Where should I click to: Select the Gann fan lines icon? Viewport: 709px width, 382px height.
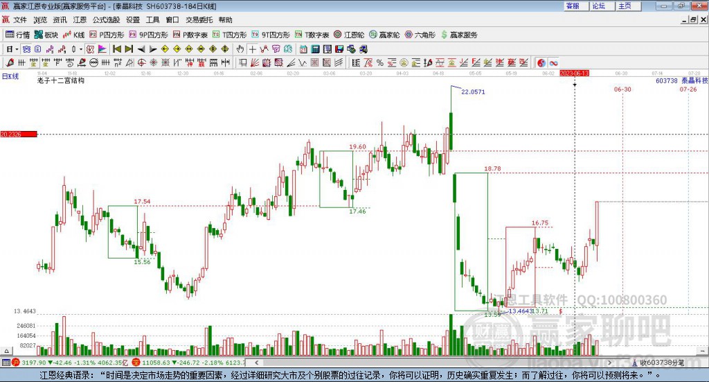pos(255,63)
